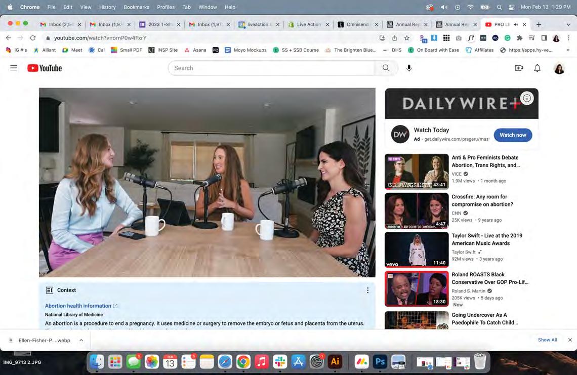Click the main video player

tap(207, 183)
